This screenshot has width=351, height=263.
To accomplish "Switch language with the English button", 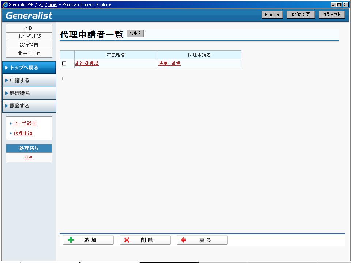I will pyautogui.click(x=272, y=15).
